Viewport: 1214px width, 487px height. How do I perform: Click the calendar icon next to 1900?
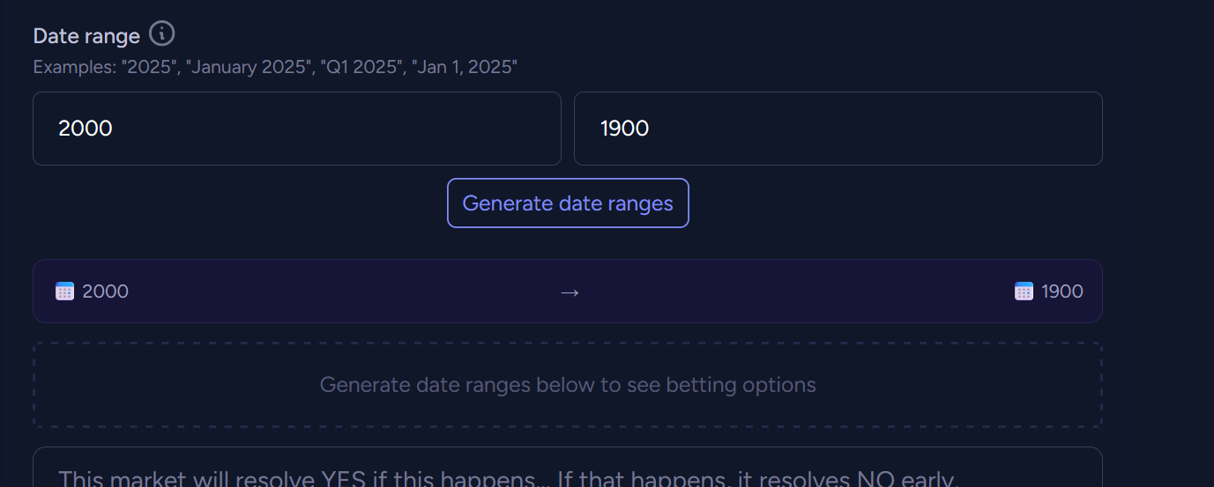tap(1024, 291)
